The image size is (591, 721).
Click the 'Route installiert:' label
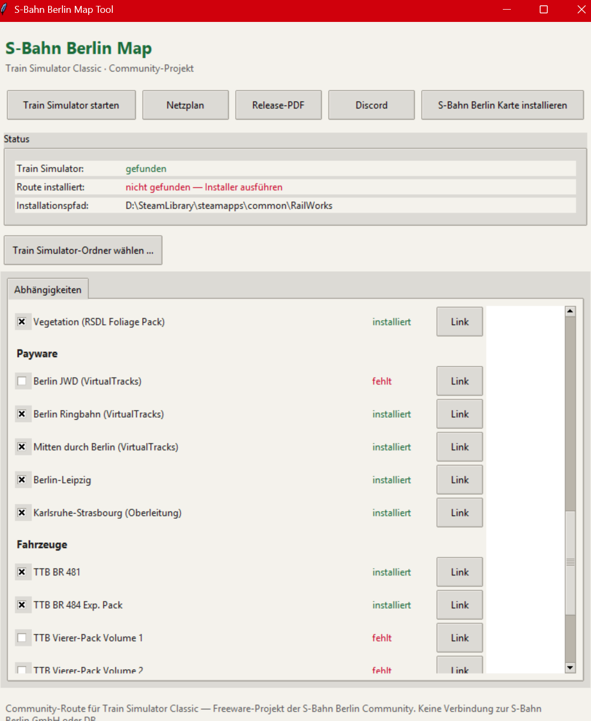click(50, 187)
